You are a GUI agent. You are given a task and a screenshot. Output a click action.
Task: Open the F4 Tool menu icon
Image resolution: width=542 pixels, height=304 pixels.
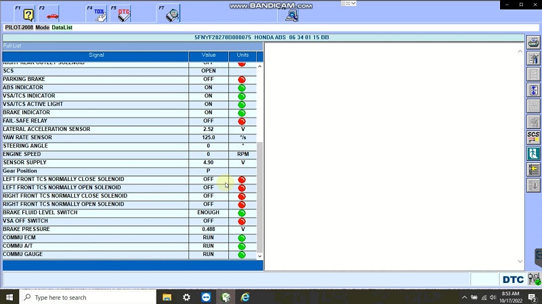96,14
